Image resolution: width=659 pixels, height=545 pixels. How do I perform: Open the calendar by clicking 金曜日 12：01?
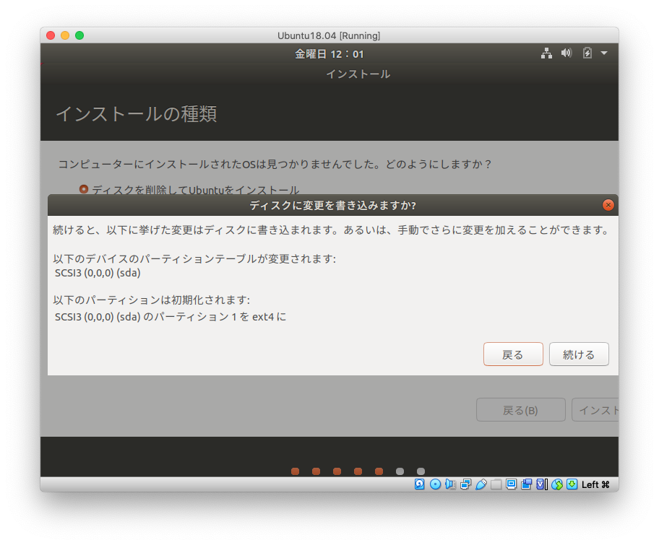point(329,53)
